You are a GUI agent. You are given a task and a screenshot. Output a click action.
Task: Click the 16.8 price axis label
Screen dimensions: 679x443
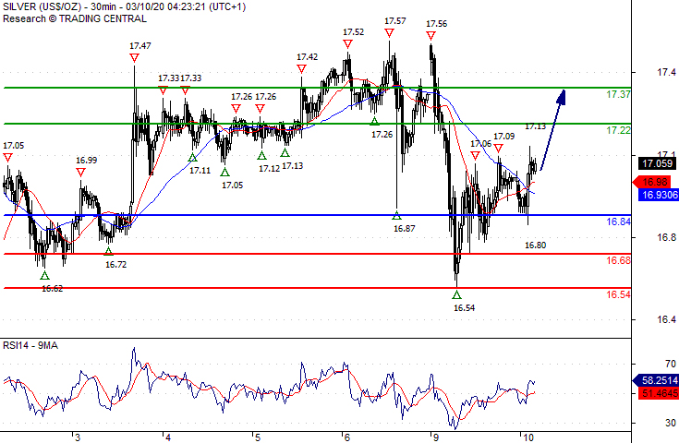click(x=666, y=237)
